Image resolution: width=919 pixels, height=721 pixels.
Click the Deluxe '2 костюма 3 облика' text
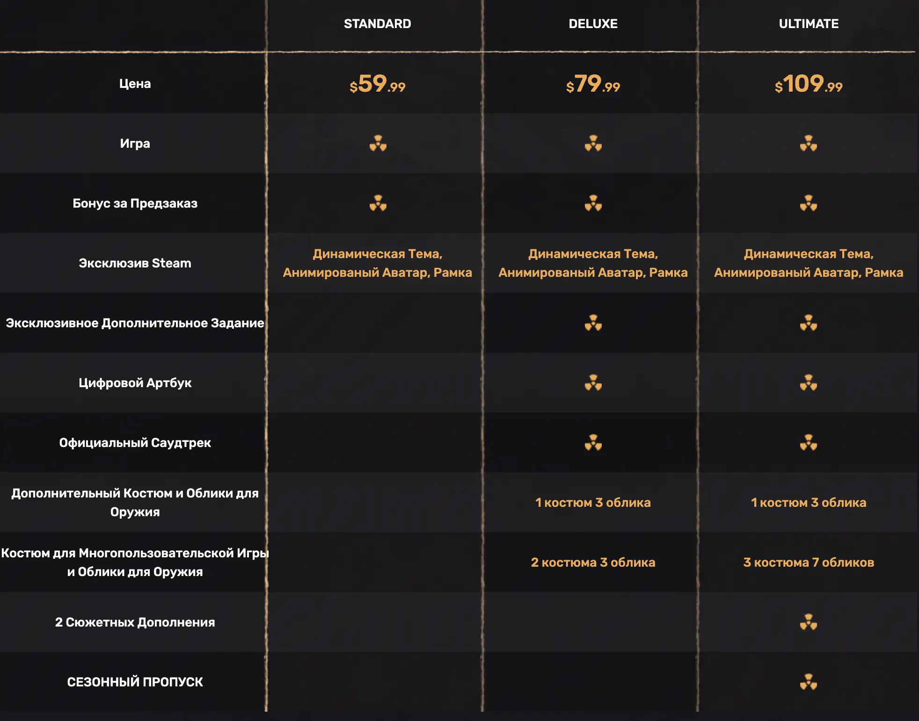593,562
